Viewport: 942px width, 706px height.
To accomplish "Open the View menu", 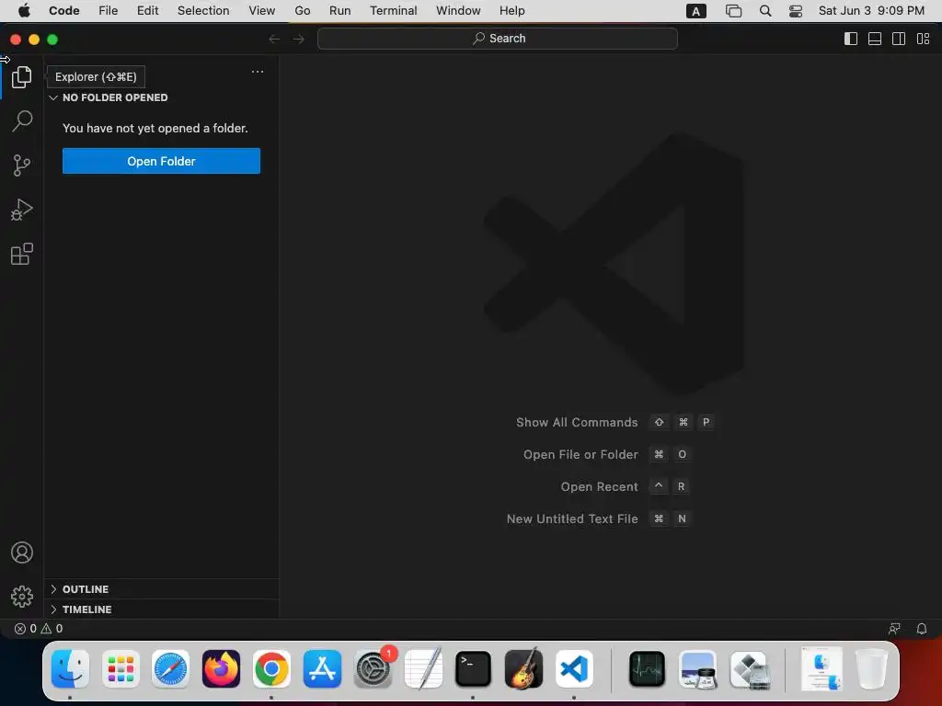I will tap(262, 11).
